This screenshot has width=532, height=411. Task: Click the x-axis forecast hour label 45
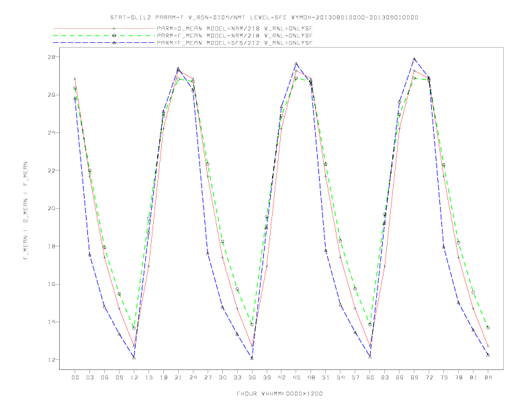(296, 377)
